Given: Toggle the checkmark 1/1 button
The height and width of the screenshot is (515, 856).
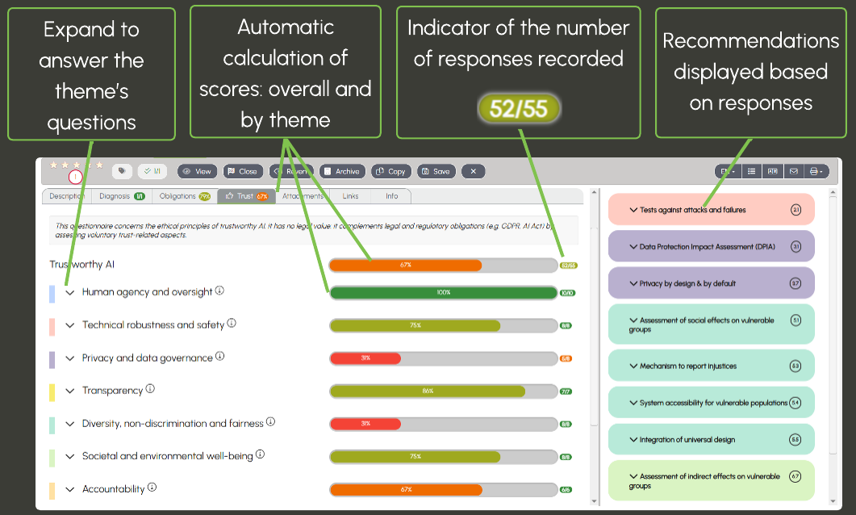Looking at the screenshot, I should [x=152, y=171].
